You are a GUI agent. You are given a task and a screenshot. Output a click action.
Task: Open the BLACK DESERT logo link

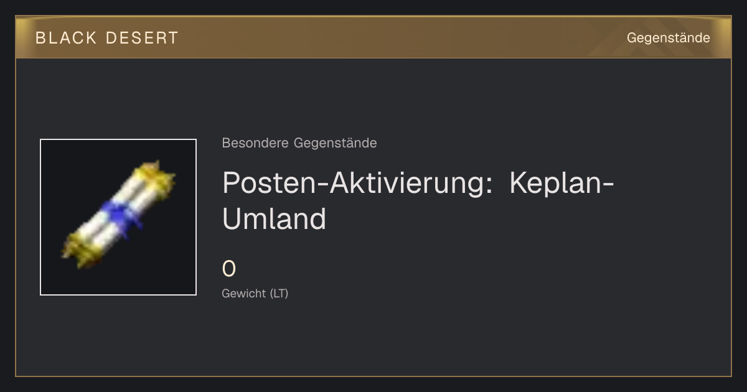pos(106,38)
